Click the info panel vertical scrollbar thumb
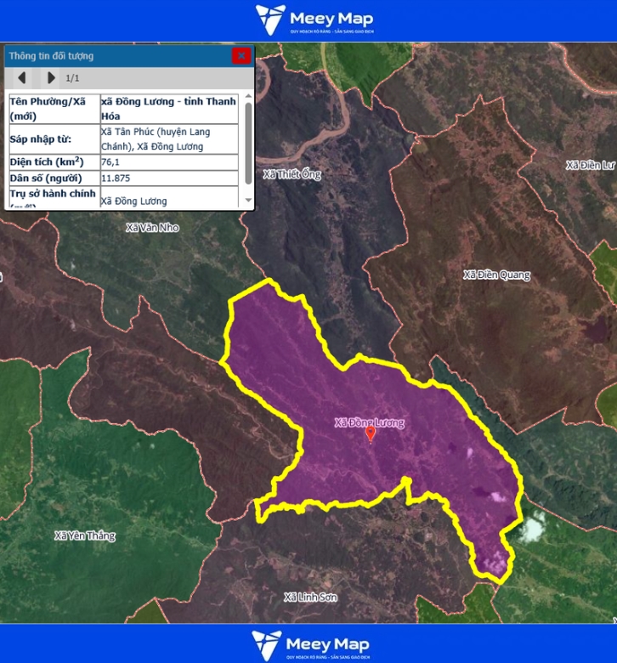617x663 pixels. 248,140
